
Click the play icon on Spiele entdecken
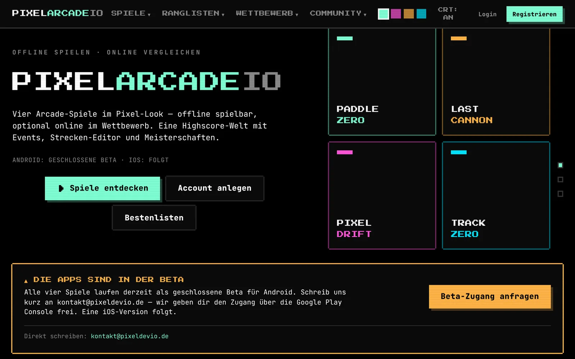pos(61,188)
